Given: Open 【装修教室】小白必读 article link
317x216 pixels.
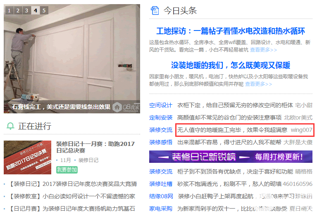Looking at the screenshot, I should pyautogui.click(x=72, y=196).
